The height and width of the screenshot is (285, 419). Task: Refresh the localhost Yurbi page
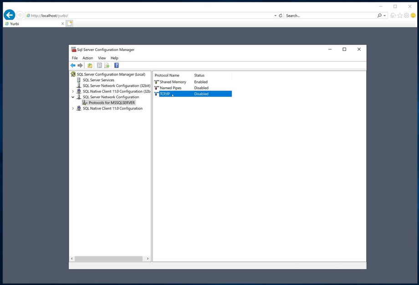[280, 15]
